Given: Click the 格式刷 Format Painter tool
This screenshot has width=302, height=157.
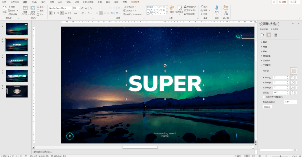Looking at the screenshot, I should coord(13,14).
